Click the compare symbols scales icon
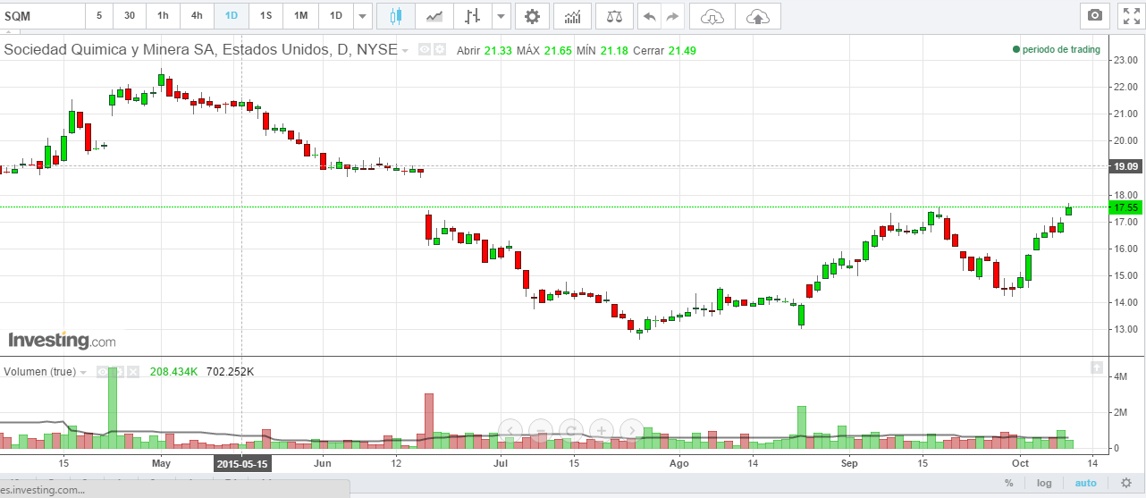 pyautogui.click(x=614, y=16)
